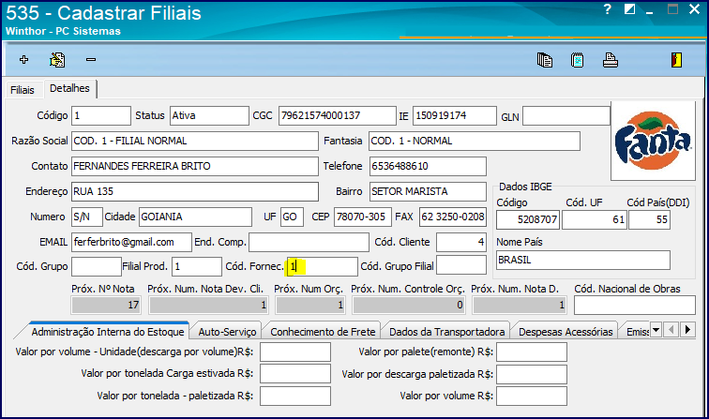The height and width of the screenshot is (419, 709).
Task: Open the Auto-Serviço tab
Action: [x=228, y=332]
